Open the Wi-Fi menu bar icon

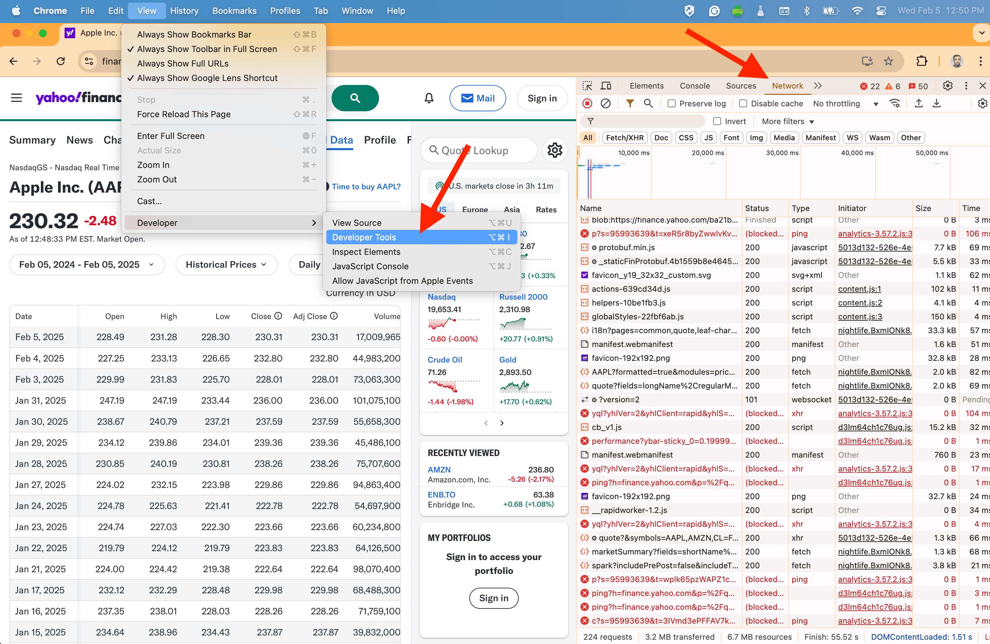857,11
